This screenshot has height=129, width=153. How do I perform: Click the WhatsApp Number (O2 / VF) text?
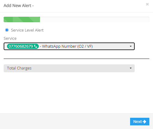(67, 46)
